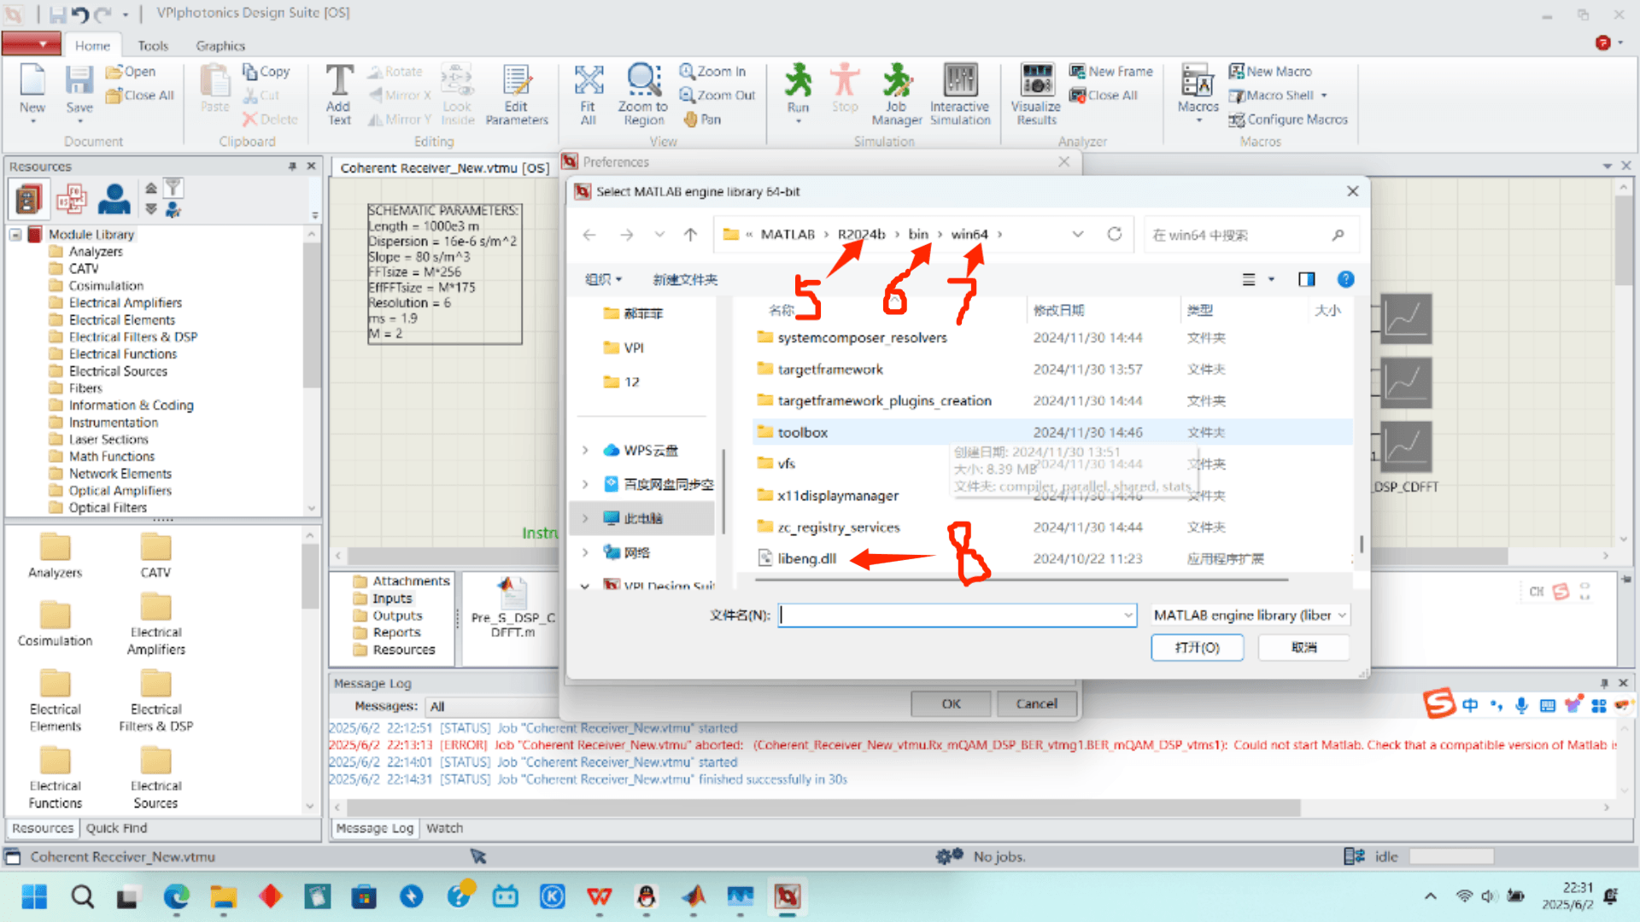This screenshot has height=922, width=1640.
Task: Switch to the Watch tab
Action: pos(444,828)
